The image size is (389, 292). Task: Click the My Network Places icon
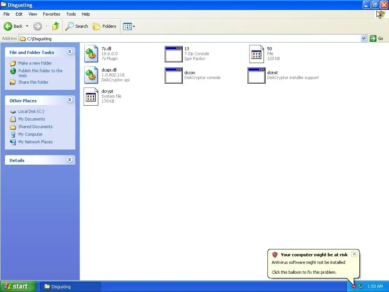[13, 142]
